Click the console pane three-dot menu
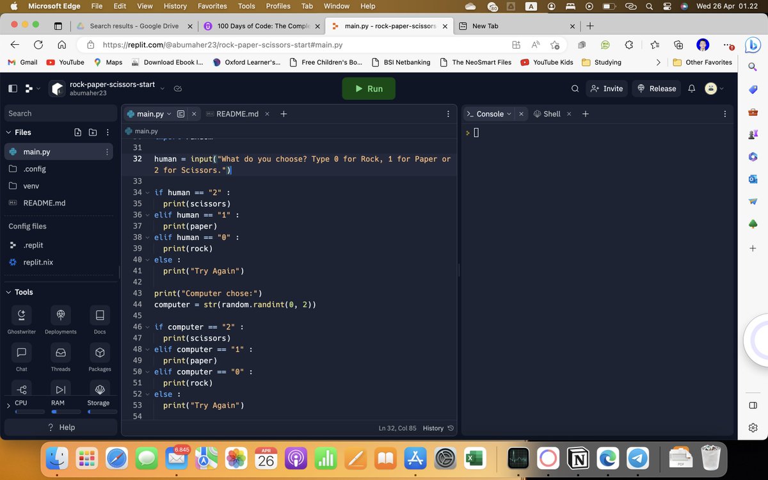Viewport: 768px width, 480px height. click(x=724, y=114)
